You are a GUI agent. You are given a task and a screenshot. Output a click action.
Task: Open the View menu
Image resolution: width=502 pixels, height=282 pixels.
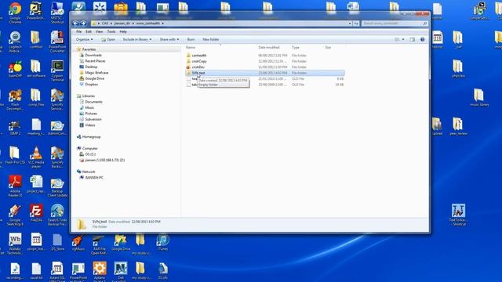coord(100,31)
